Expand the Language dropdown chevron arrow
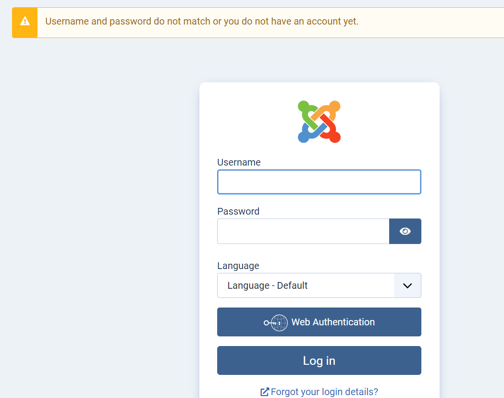The image size is (504, 398). click(x=407, y=285)
